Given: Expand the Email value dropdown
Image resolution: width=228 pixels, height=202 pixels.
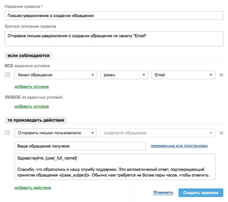Looking at the screenshot, I should pos(183,75).
